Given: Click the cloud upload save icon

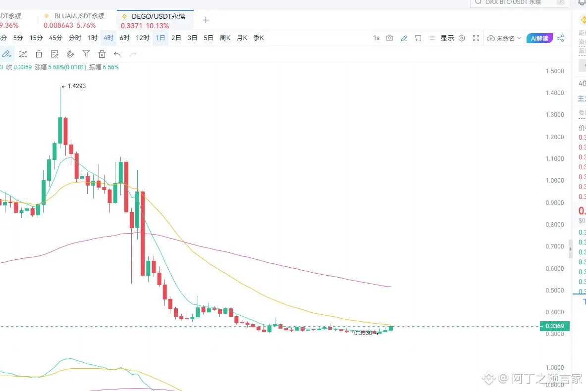Looking at the screenshot, I should [491, 38].
